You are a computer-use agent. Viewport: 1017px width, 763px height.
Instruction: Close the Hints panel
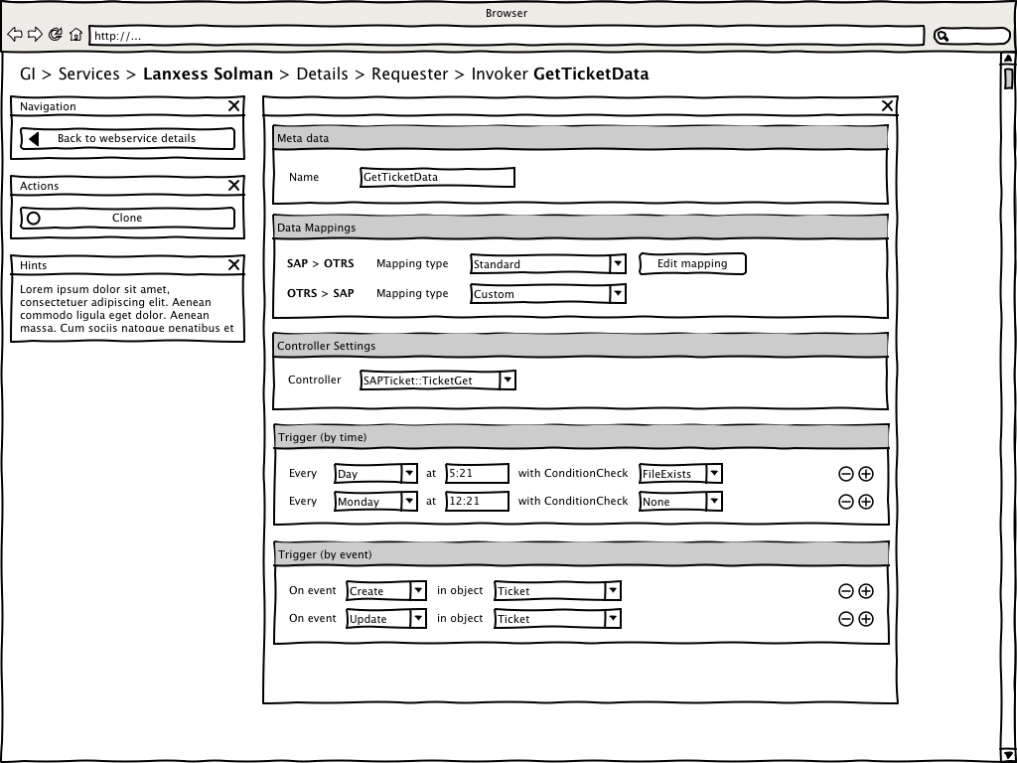[234, 265]
